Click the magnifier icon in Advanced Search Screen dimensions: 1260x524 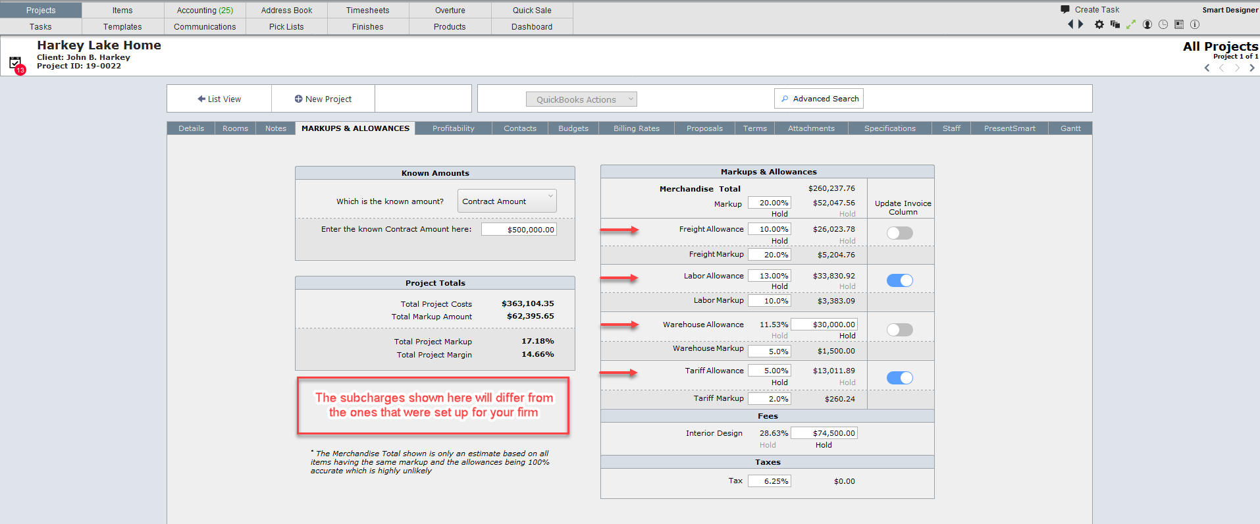tap(785, 99)
